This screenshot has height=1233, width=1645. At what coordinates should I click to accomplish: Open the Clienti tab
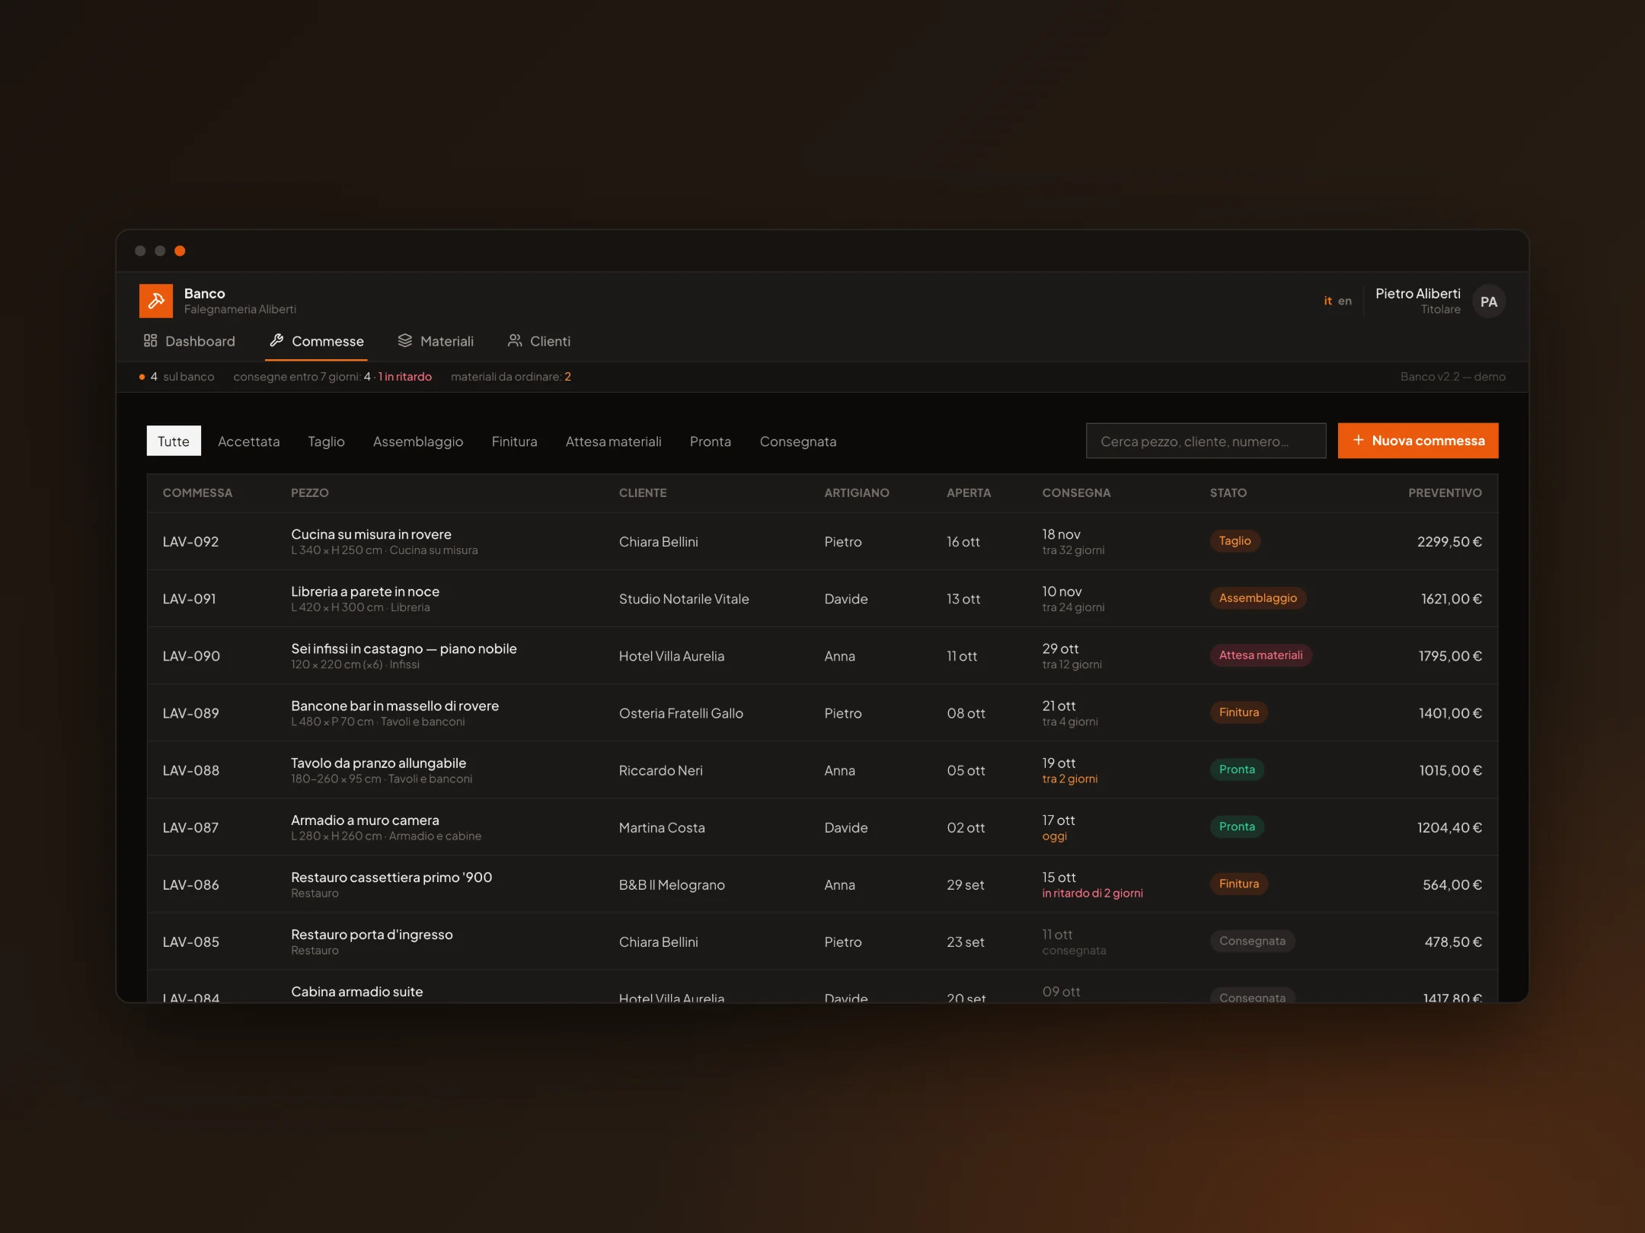click(x=539, y=341)
